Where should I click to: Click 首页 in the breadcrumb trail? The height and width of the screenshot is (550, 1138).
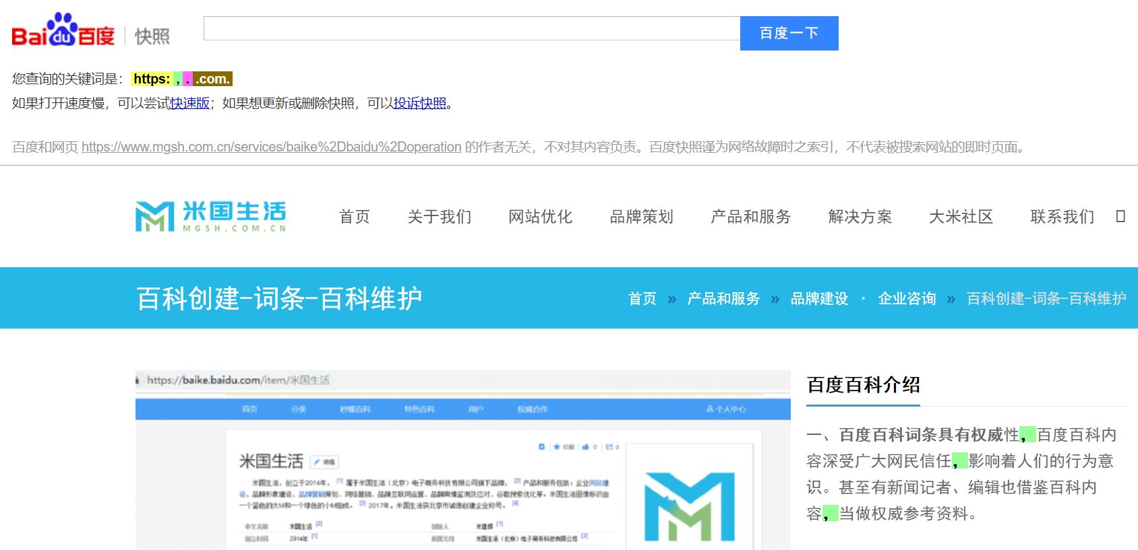(x=642, y=299)
